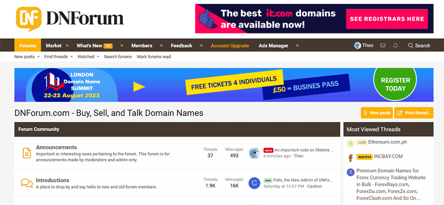Open the Feedback menu item
444x205 pixels.
182,46
